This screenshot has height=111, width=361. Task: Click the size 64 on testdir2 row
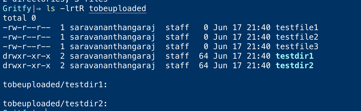coord(204,66)
